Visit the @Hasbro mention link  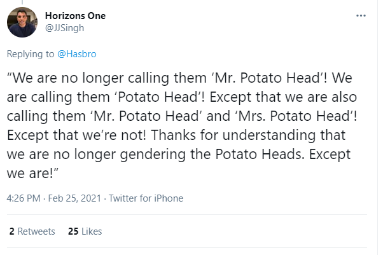pos(79,54)
